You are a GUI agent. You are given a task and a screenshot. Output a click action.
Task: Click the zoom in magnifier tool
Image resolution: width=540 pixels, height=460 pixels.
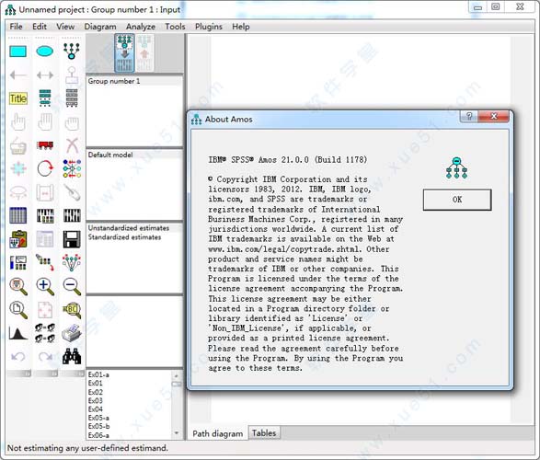click(45, 286)
